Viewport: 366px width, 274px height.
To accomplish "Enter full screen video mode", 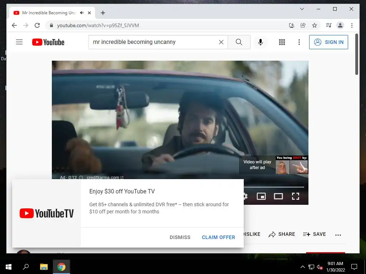I will coord(296,196).
